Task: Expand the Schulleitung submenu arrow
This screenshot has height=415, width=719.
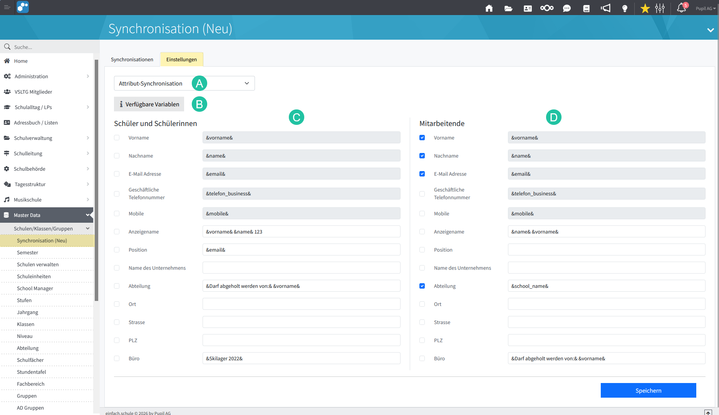Action: tap(88, 153)
